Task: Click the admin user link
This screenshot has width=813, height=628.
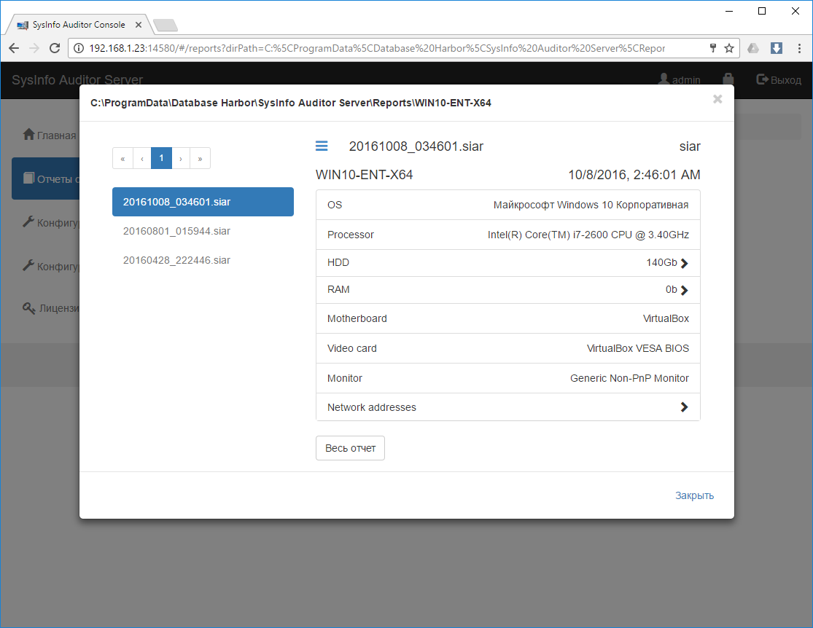Action: (680, 80)
